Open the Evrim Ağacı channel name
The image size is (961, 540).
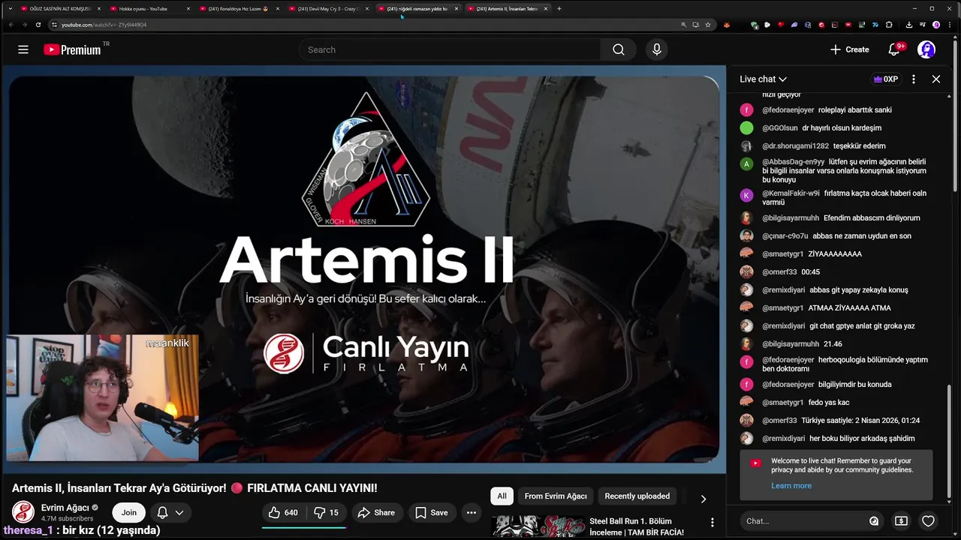click(x=65, y=508)
